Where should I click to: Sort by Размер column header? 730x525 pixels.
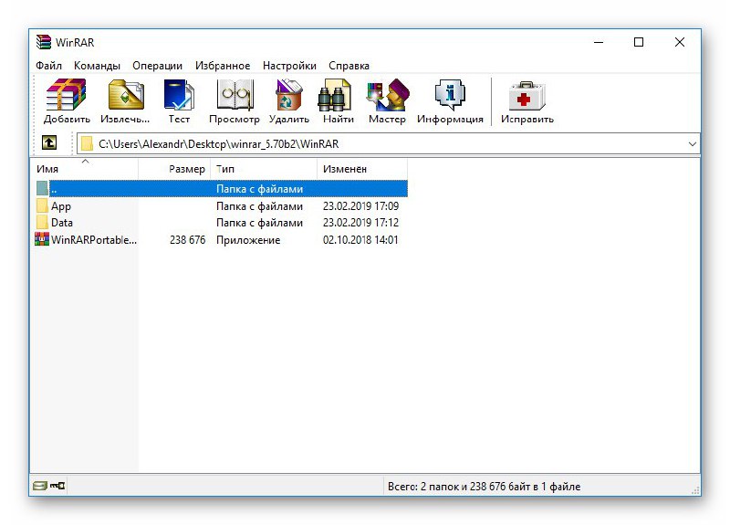(174, 169)
